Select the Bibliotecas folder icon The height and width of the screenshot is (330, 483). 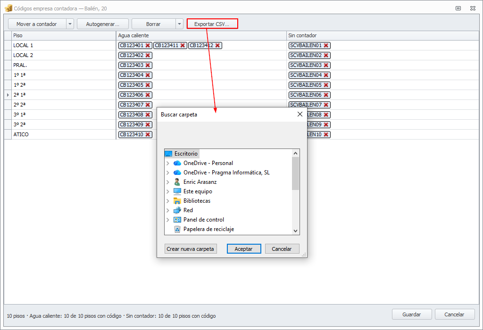177,201
